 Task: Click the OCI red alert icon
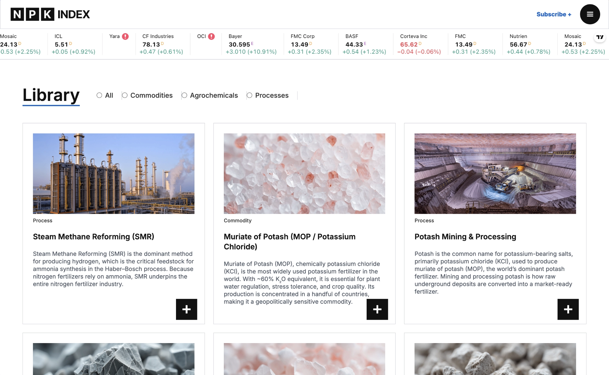coord(211,36)
